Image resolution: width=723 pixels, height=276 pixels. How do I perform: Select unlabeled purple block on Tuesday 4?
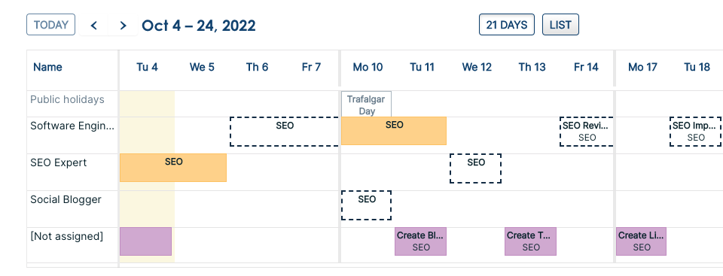(145, 241)
